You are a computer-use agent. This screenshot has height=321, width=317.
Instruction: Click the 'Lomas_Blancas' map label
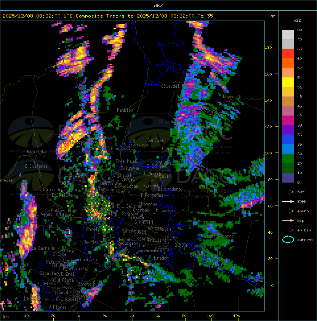tap(219, 236)
